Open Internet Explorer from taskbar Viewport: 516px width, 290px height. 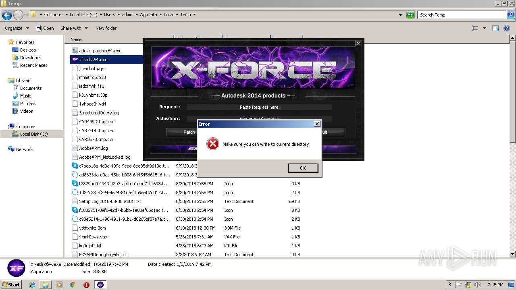[32, 285]
